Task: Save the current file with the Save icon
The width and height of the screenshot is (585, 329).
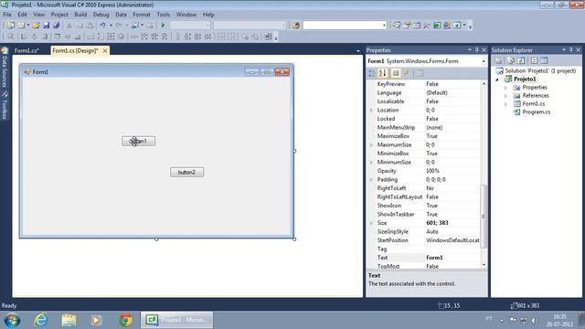Action: (x=47, y=26)
